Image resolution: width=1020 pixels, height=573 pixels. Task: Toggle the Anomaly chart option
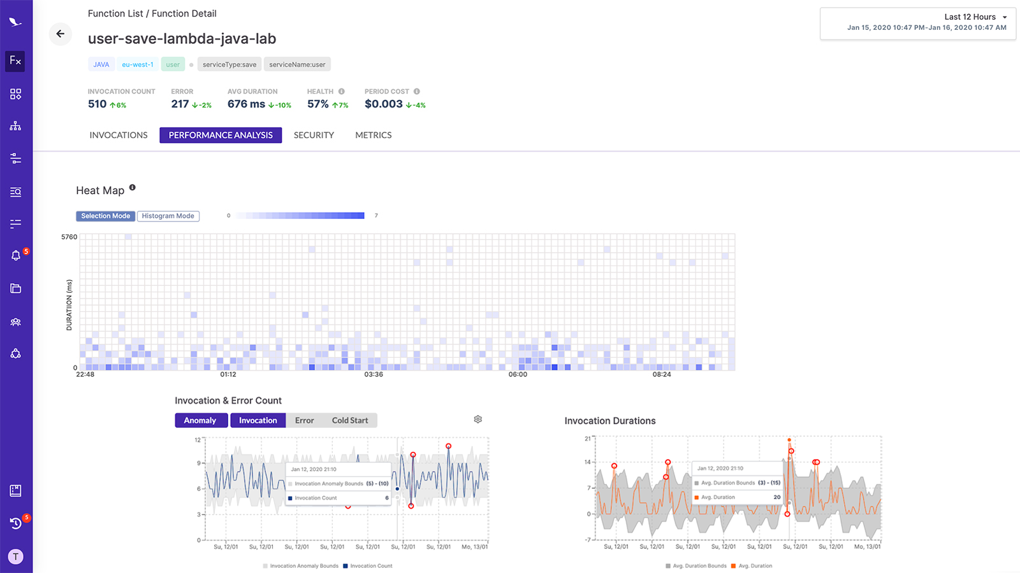pos(201,420)
